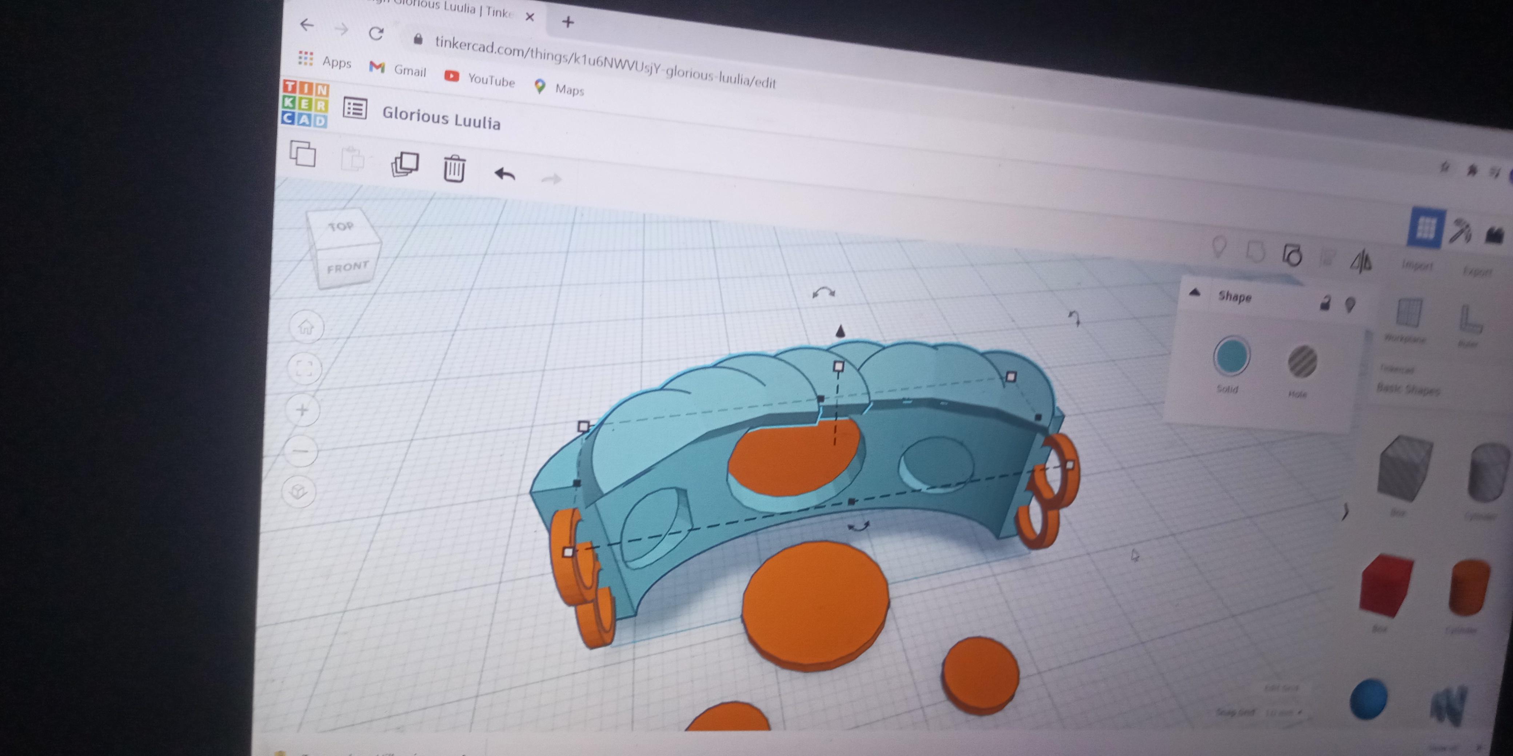Click the rotation arrow handle above model
This screenshot has height=756, width=1513.
(x=823, y=292)
